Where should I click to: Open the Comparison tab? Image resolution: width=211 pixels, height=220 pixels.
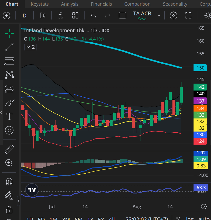[137, 4]
